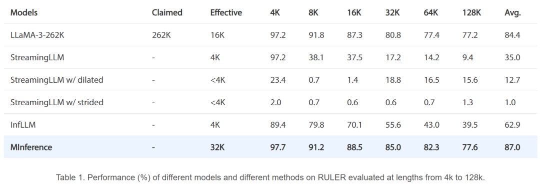Select the highlighted MInference row name
This screenshot has height=187, width=540.
pos(31,147)
